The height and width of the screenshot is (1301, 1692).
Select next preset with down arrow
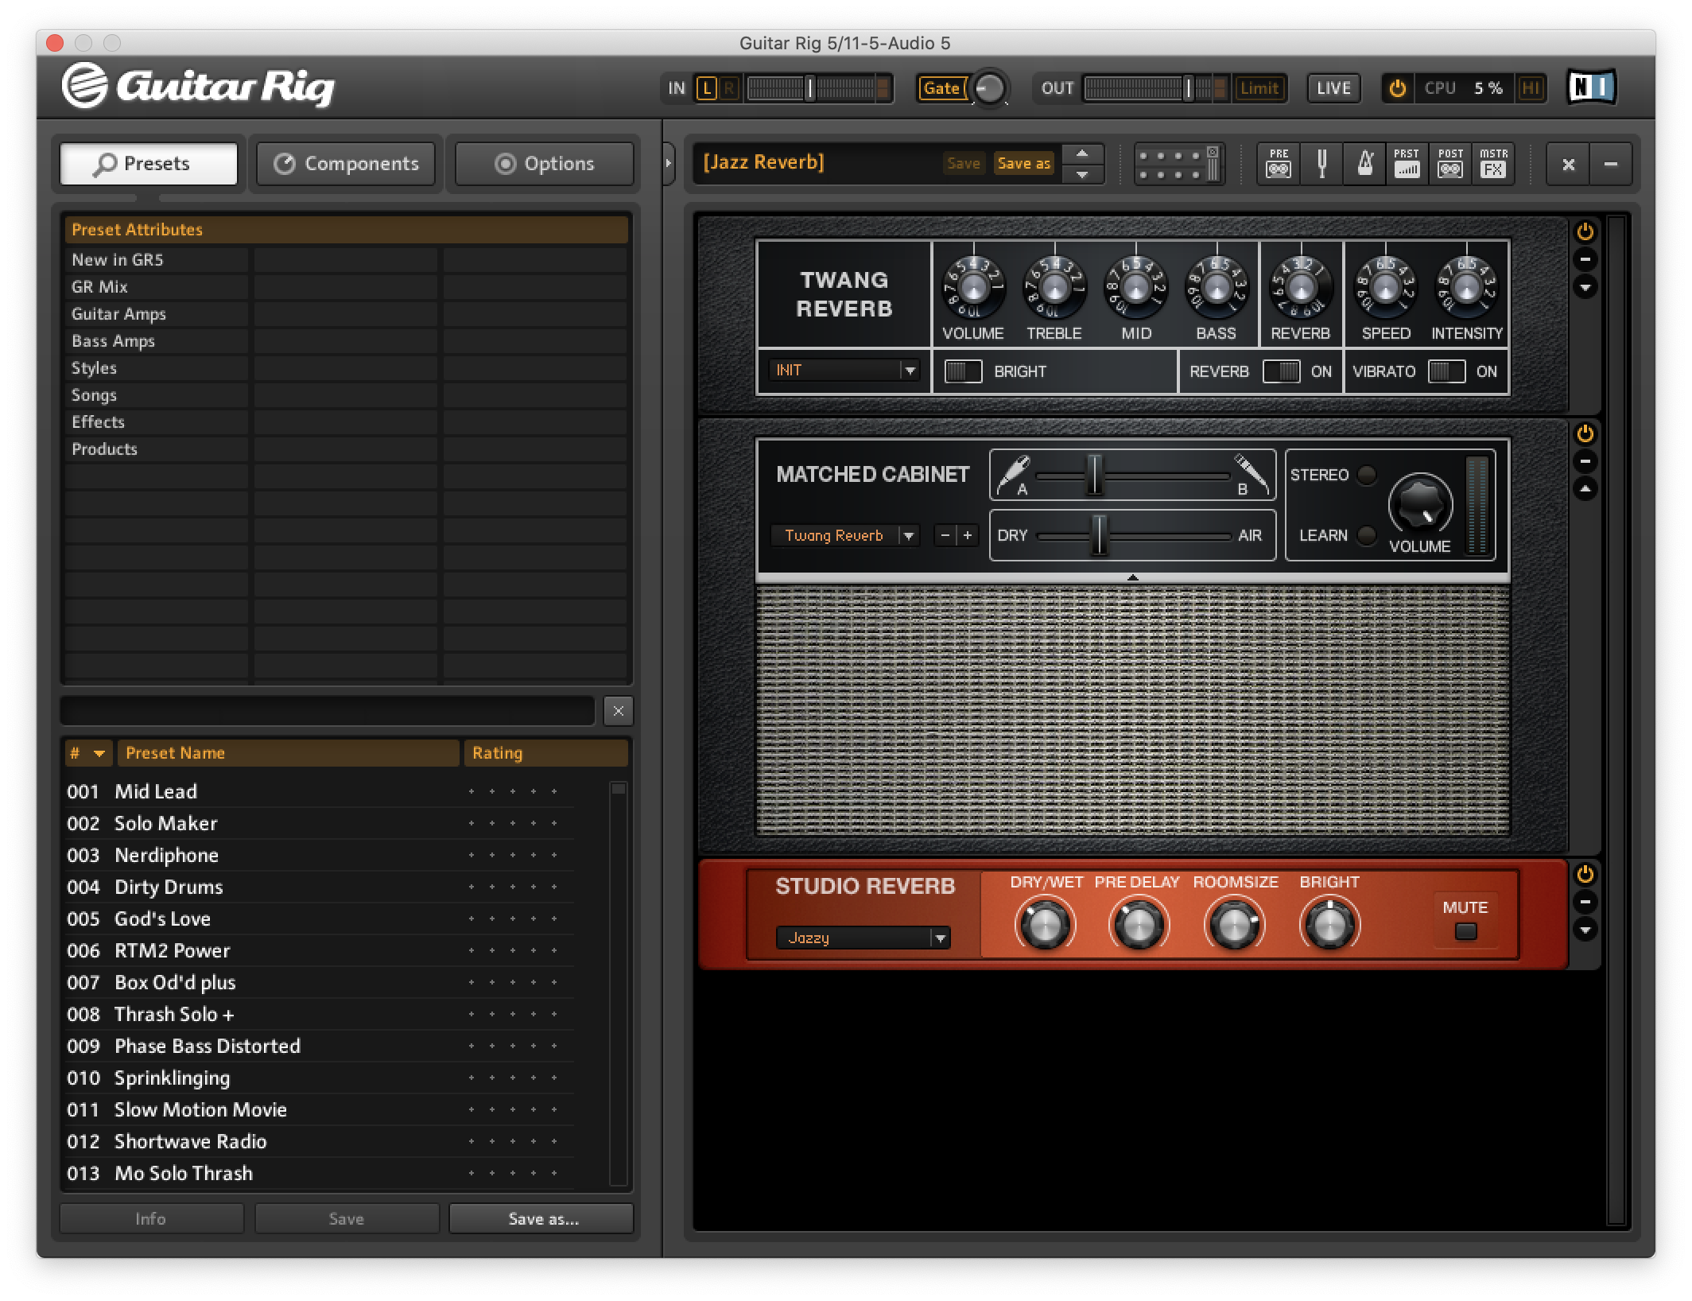click(x=1082, y=174)
